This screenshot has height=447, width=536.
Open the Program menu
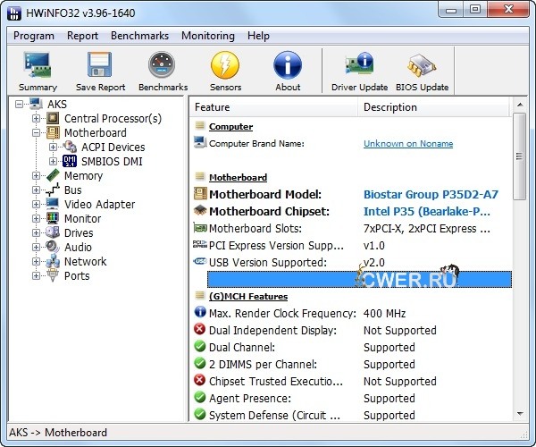[34, 36]
